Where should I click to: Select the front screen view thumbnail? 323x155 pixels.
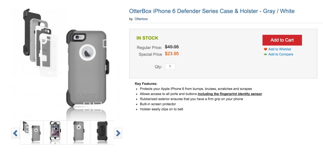pos(55,132)
